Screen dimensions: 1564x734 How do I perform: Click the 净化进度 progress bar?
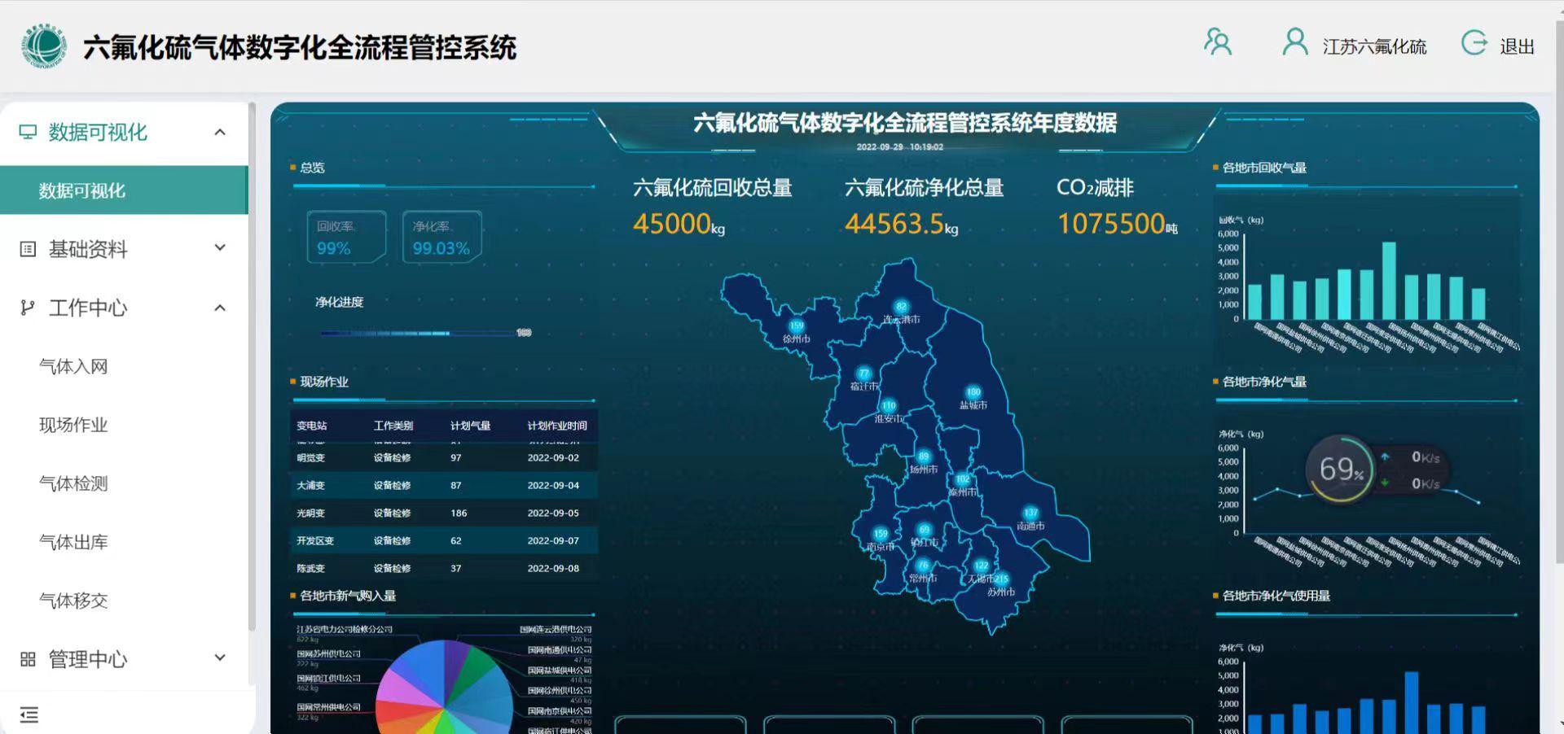[424, 333]
